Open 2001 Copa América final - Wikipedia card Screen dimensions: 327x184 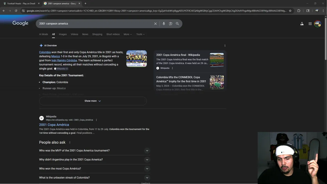coord(178,55)
